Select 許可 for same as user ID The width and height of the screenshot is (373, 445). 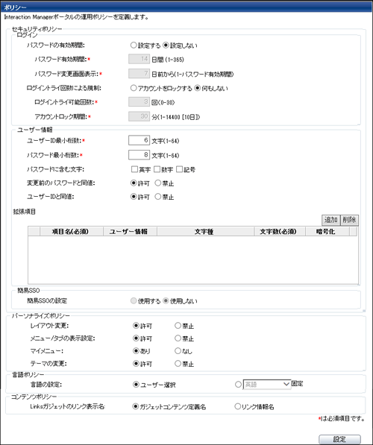tap(134, 197)
